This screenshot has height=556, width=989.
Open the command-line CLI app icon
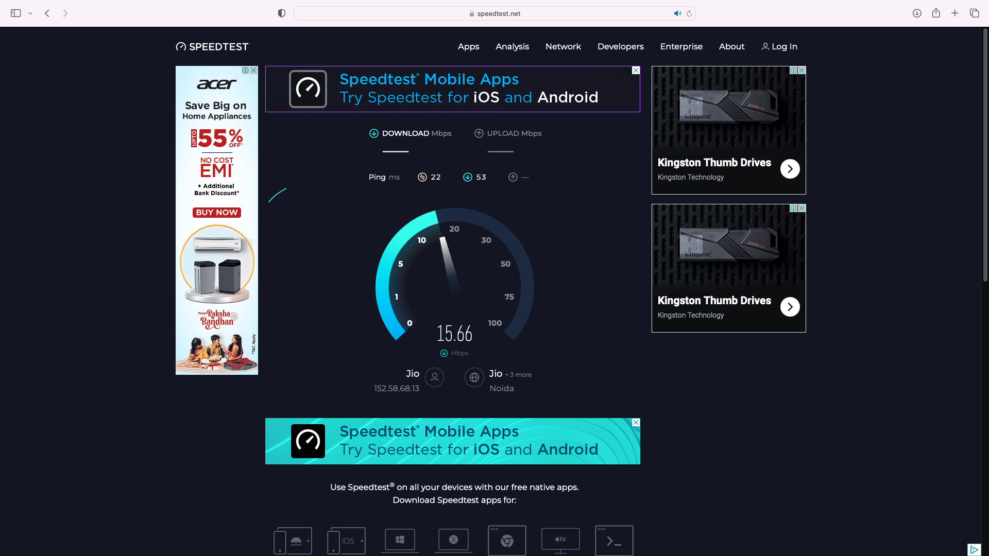pyautogui.click(x=614, y=541)
